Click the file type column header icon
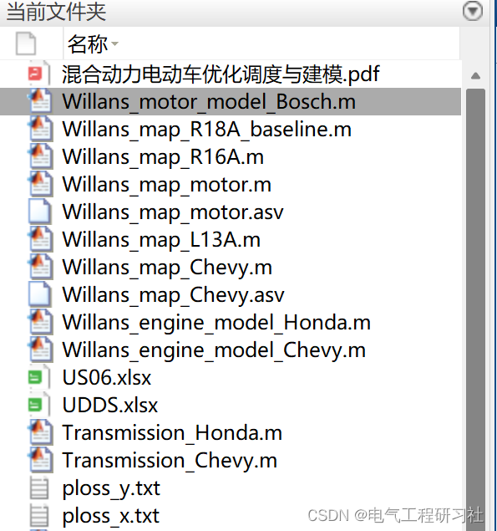This screenshot has width=497, height=531. (26, 43)
